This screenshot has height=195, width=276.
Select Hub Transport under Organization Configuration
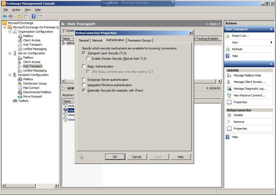pyautogui.click(x=33, y=45)
